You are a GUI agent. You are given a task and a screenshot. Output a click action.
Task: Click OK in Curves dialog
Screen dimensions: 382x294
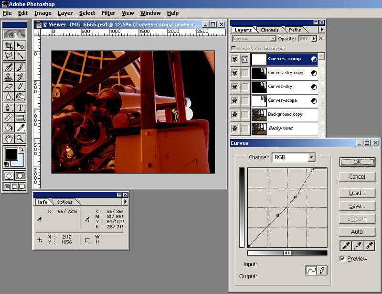click(357, 162)
